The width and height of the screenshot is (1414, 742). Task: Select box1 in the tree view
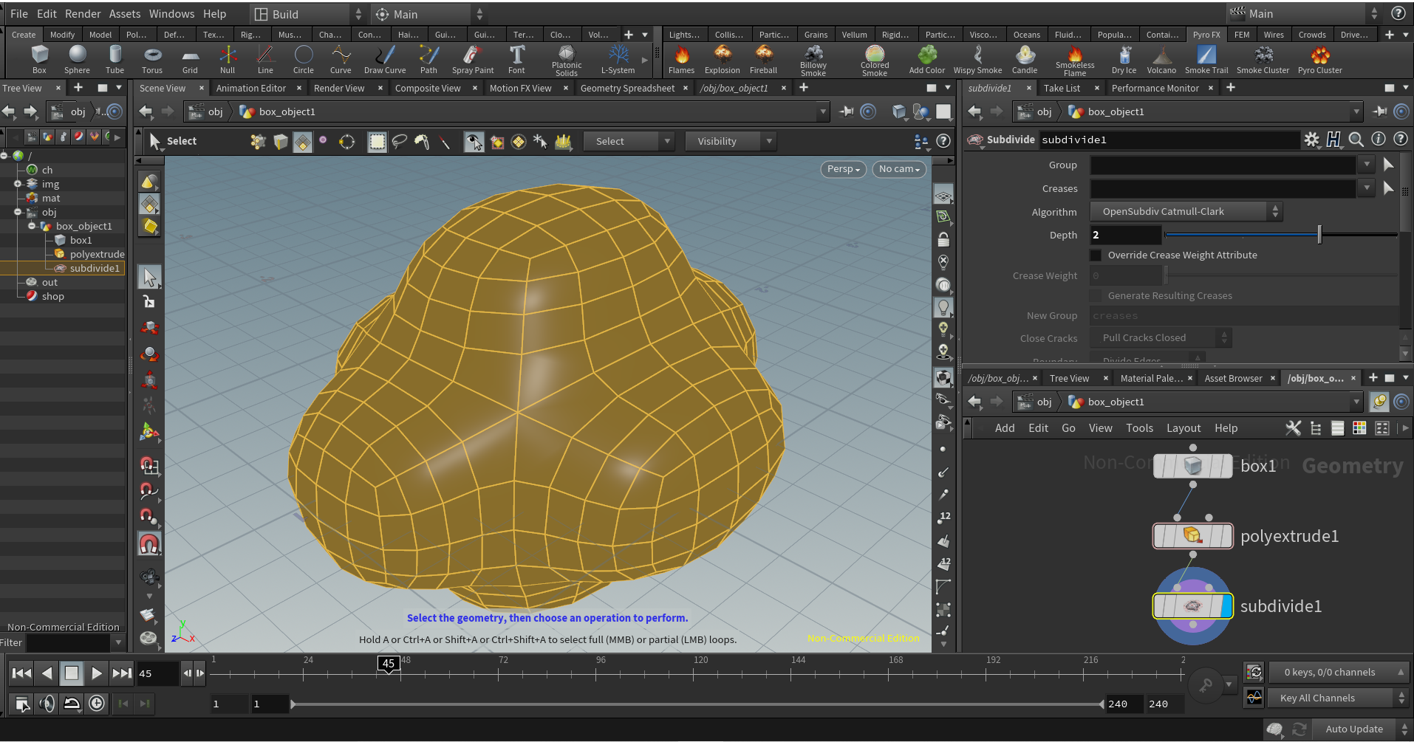pos(81,241)
